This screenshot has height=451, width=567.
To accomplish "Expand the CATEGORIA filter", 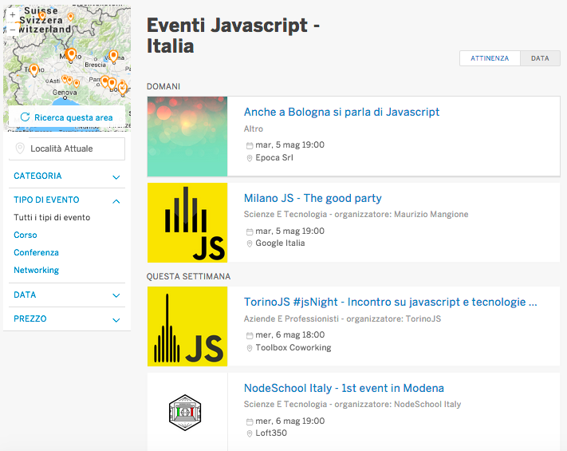I will (67, 176).
